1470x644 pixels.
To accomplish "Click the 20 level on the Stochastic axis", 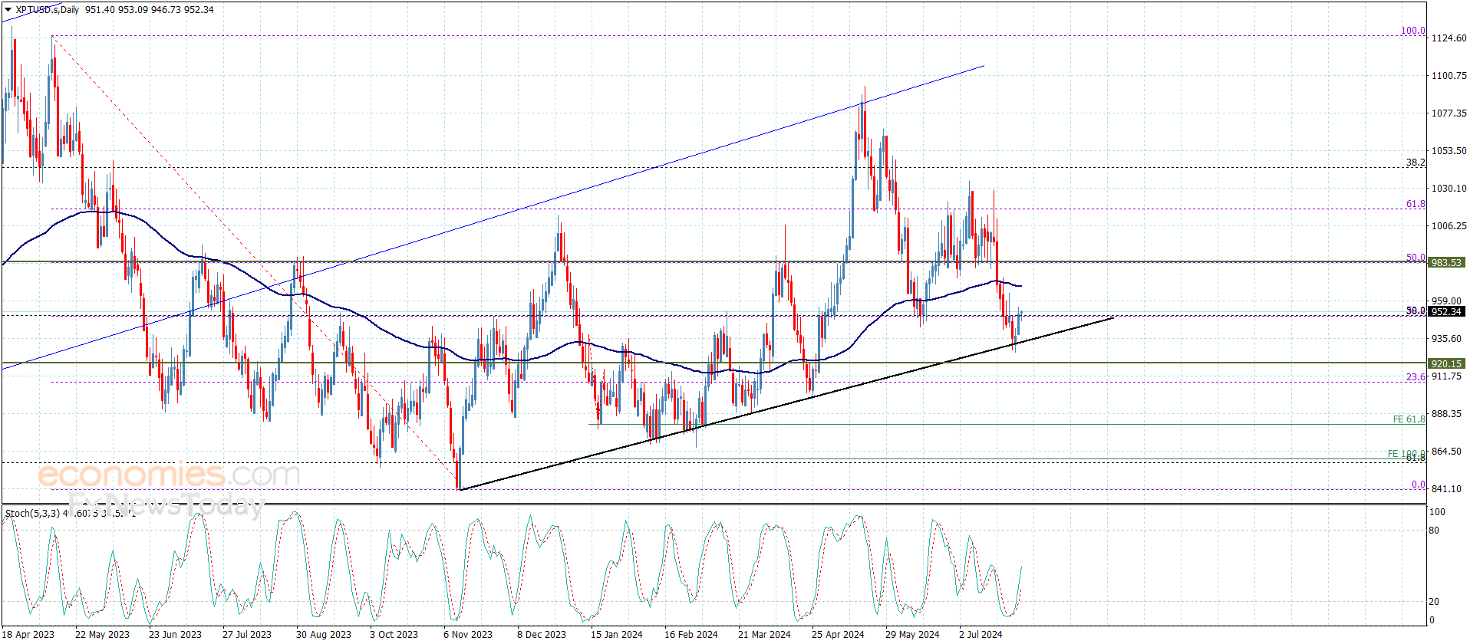I will [1434, 602].
